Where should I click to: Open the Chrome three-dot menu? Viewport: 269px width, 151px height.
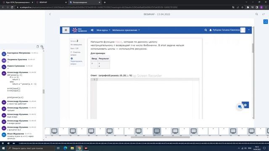tap(266, 8)
